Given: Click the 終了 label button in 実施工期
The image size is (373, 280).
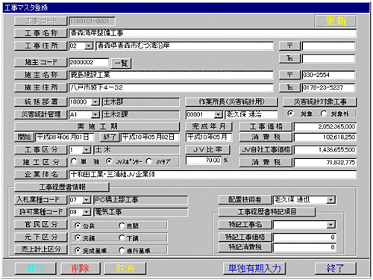Looking at the screenshot, I should coord(110,137).
